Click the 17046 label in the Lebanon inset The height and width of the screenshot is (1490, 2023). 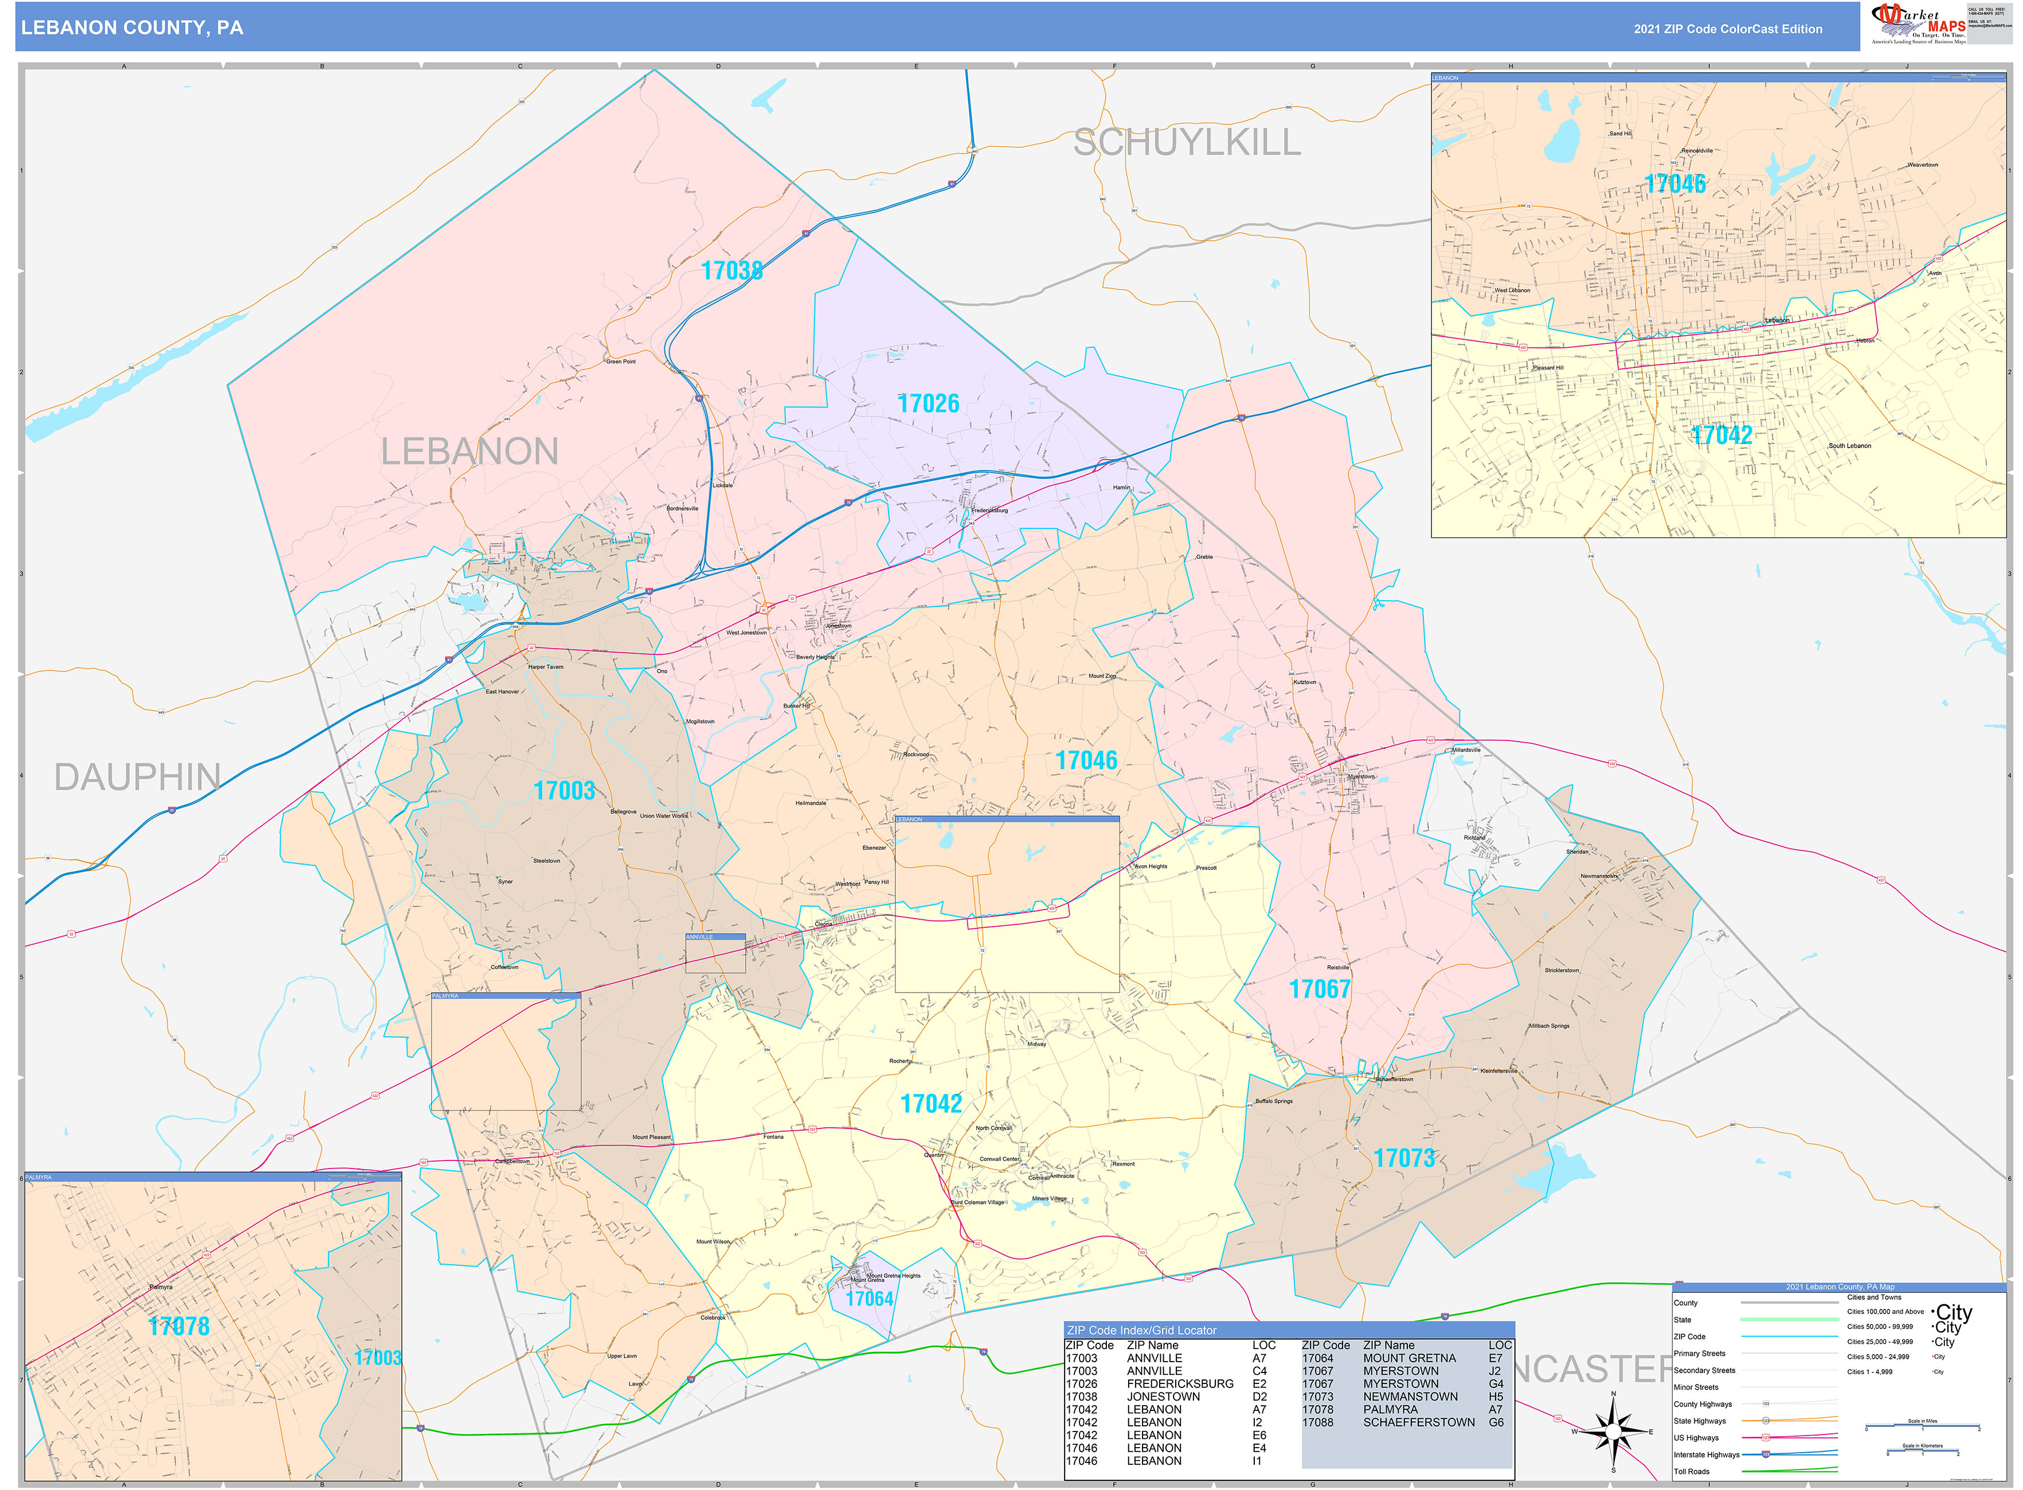click(1674, 184)
